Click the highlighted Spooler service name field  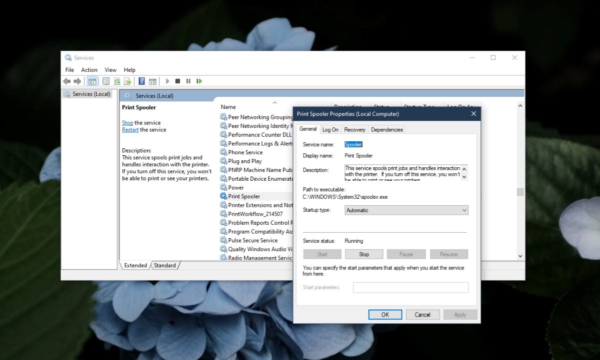pyautogui.click(x=353, y=144)
